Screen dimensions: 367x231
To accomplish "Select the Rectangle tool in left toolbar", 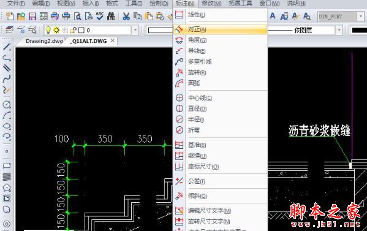I will 7,166.
